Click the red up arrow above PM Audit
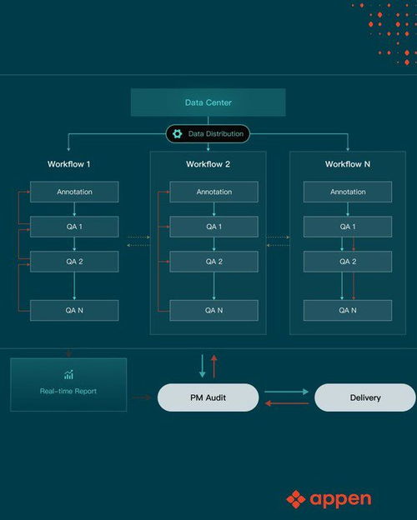The image size is (417, 520). pos(214,366)
